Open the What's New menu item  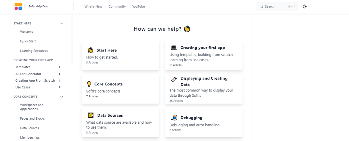pyautogui.click(x=93, y=7)
